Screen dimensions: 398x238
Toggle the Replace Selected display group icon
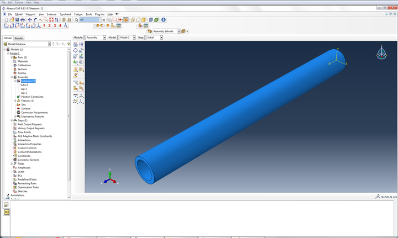(x=97, y=25)
